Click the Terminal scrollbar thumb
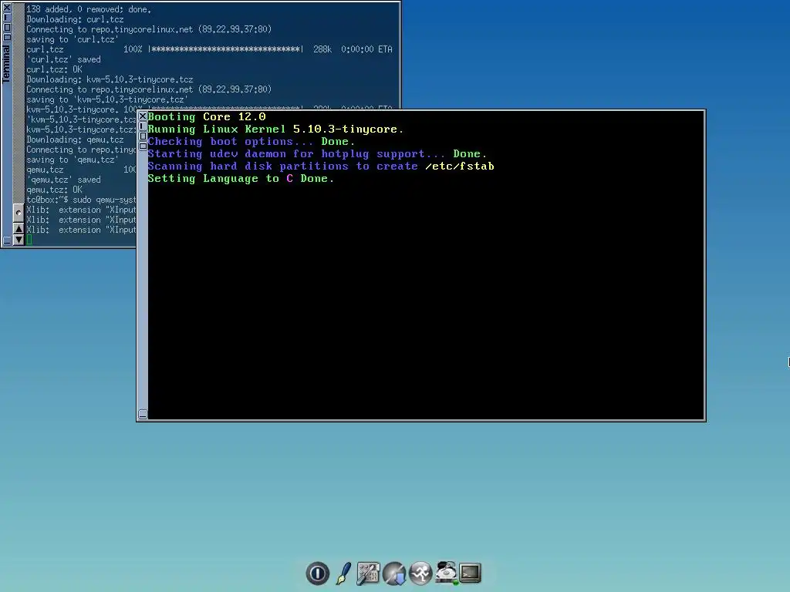Viewport: 790px width, 592px height. click(x=19, y=213)
